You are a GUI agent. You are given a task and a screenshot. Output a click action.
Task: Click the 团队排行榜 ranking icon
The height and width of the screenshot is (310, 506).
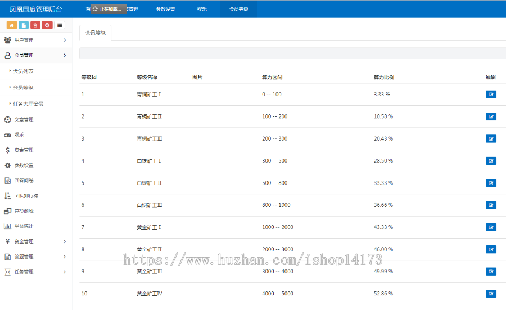pos(7,196)
